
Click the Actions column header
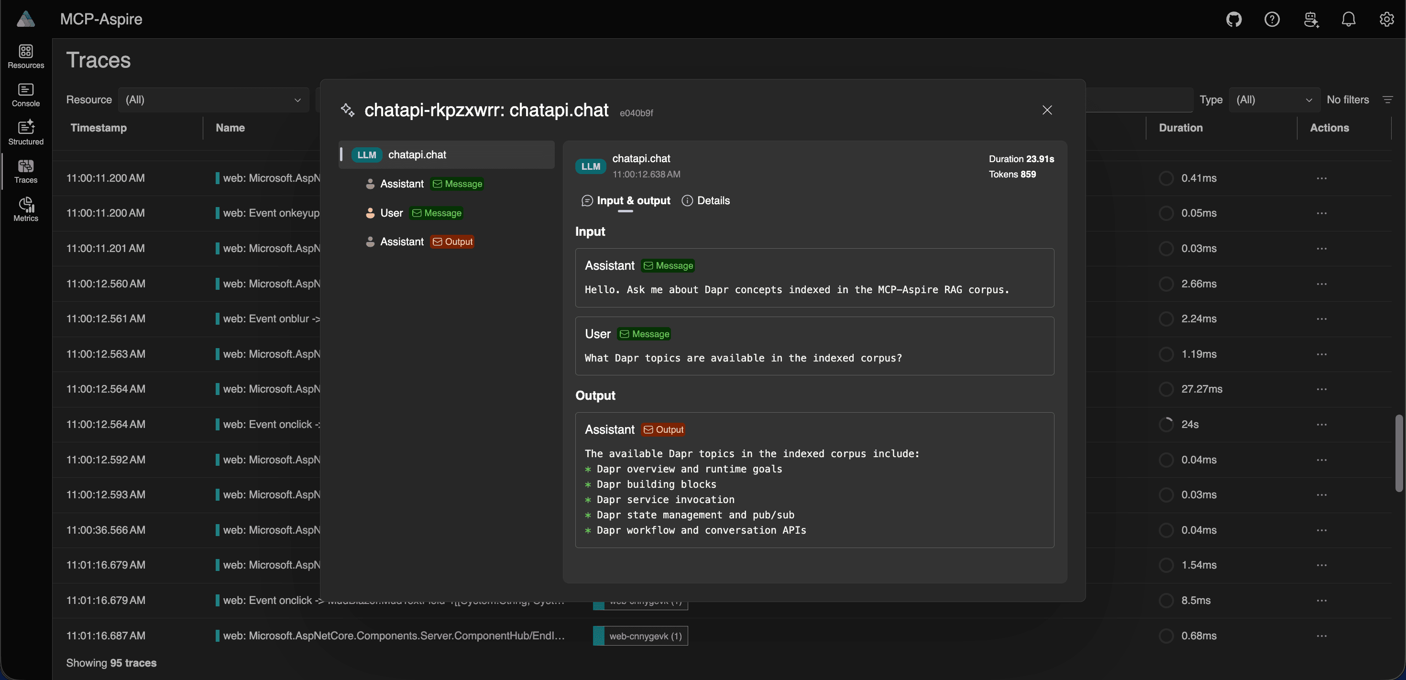click(1329, 128)
